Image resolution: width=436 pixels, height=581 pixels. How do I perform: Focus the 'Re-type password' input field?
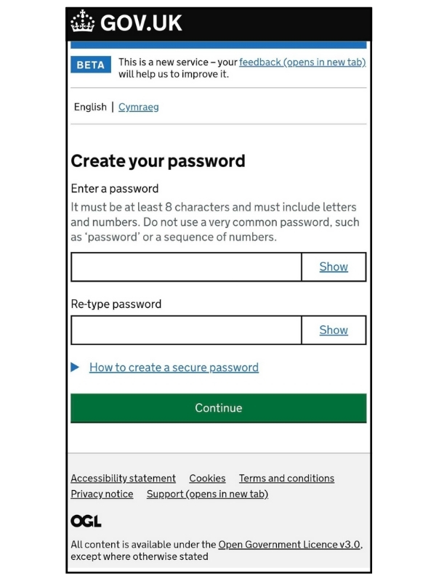186,330
